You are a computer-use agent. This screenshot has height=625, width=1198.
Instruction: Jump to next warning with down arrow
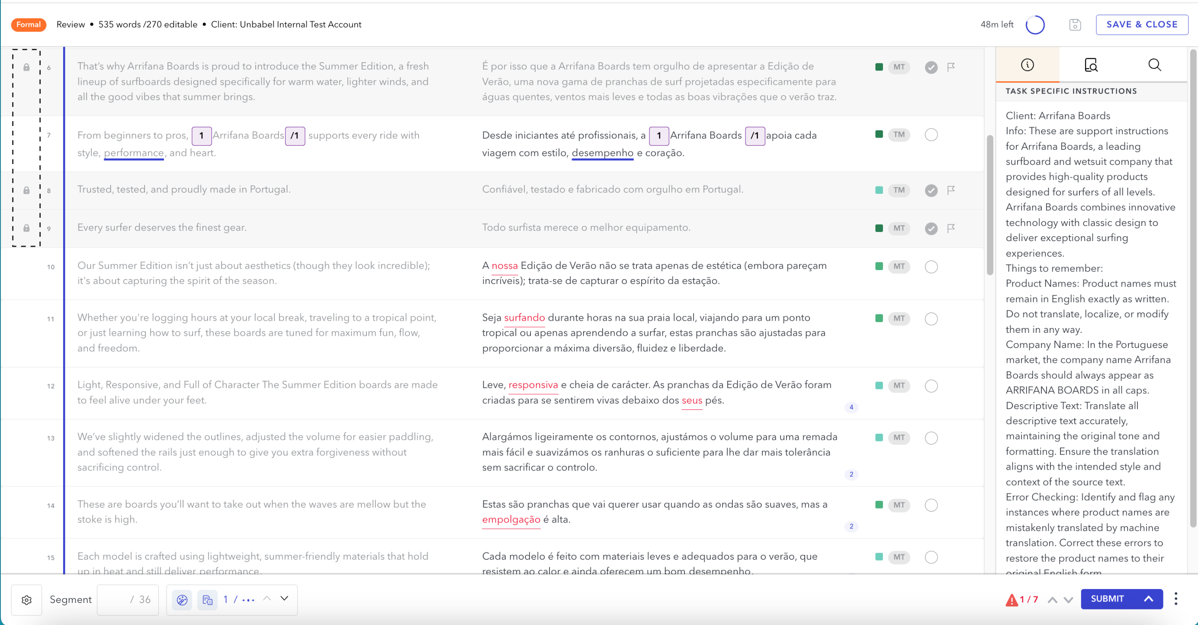[x=1068, y=600]
